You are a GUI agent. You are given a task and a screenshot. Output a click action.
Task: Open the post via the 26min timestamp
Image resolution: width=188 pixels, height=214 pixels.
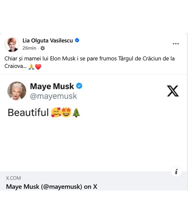click(29, 48)
